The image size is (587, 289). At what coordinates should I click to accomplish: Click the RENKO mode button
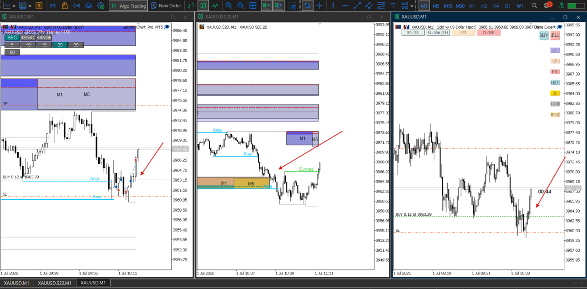28,38
